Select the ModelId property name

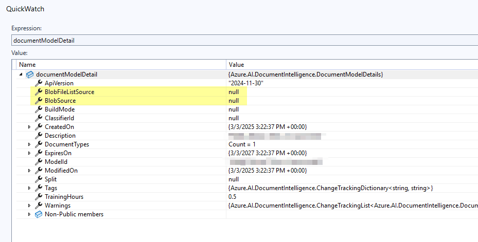click(56, 162)
